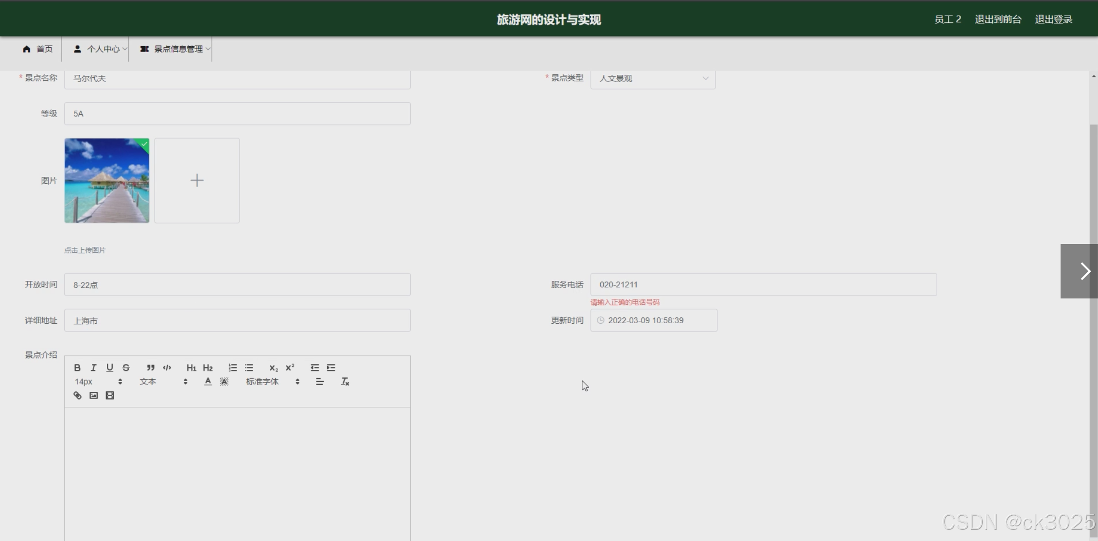1098x541 pixels.
Task: Insert a hyperlink in the editor
Action: pos(77,395)
